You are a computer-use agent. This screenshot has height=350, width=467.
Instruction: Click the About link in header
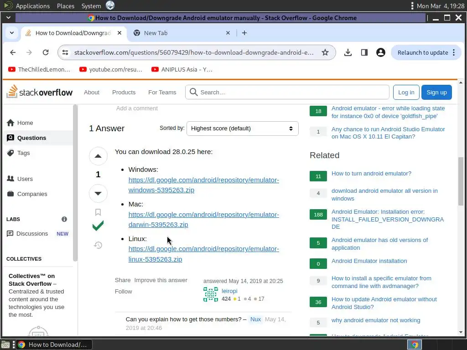[91, 92]
